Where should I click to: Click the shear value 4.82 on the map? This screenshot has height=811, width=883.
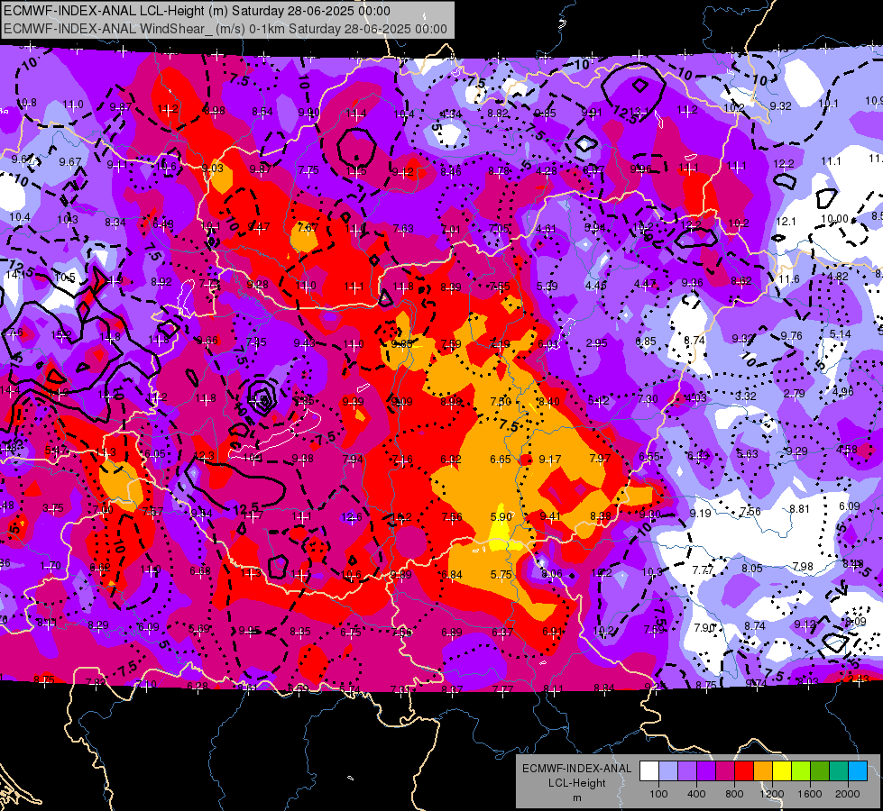[838, 277]
